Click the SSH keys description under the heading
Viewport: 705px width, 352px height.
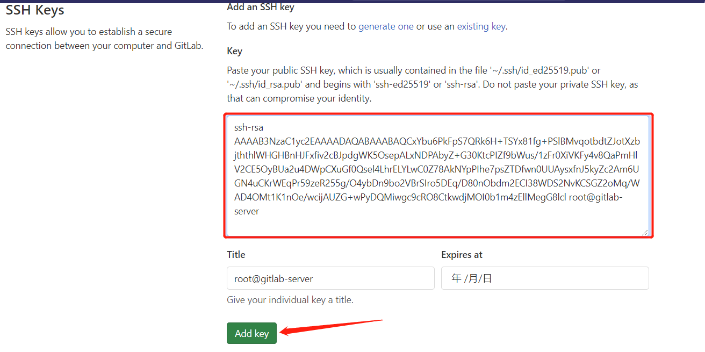coord(105,39)
